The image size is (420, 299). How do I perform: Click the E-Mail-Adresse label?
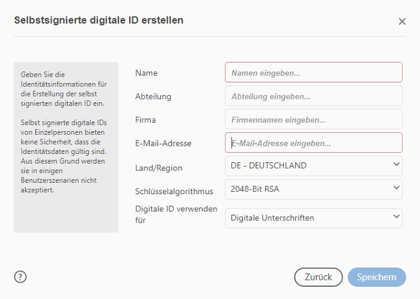tap(163, 143)
